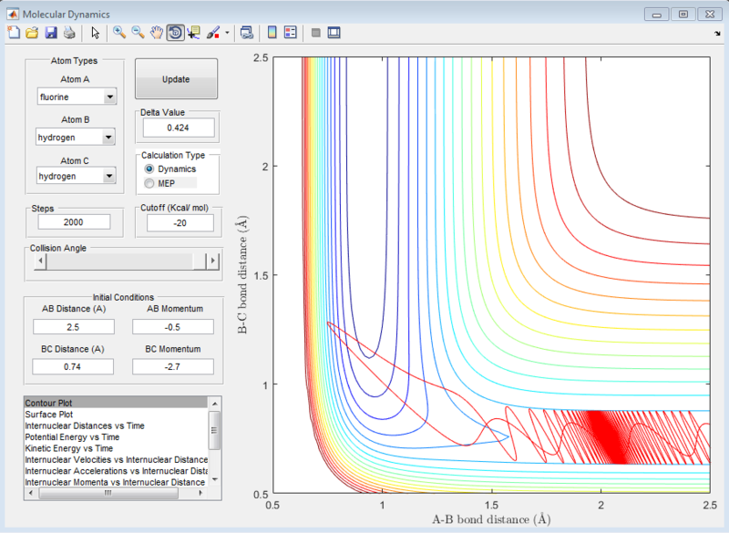Open the Atom A fluorine dropdown
This screenshot has height=533, width=729.
(77, 97)
